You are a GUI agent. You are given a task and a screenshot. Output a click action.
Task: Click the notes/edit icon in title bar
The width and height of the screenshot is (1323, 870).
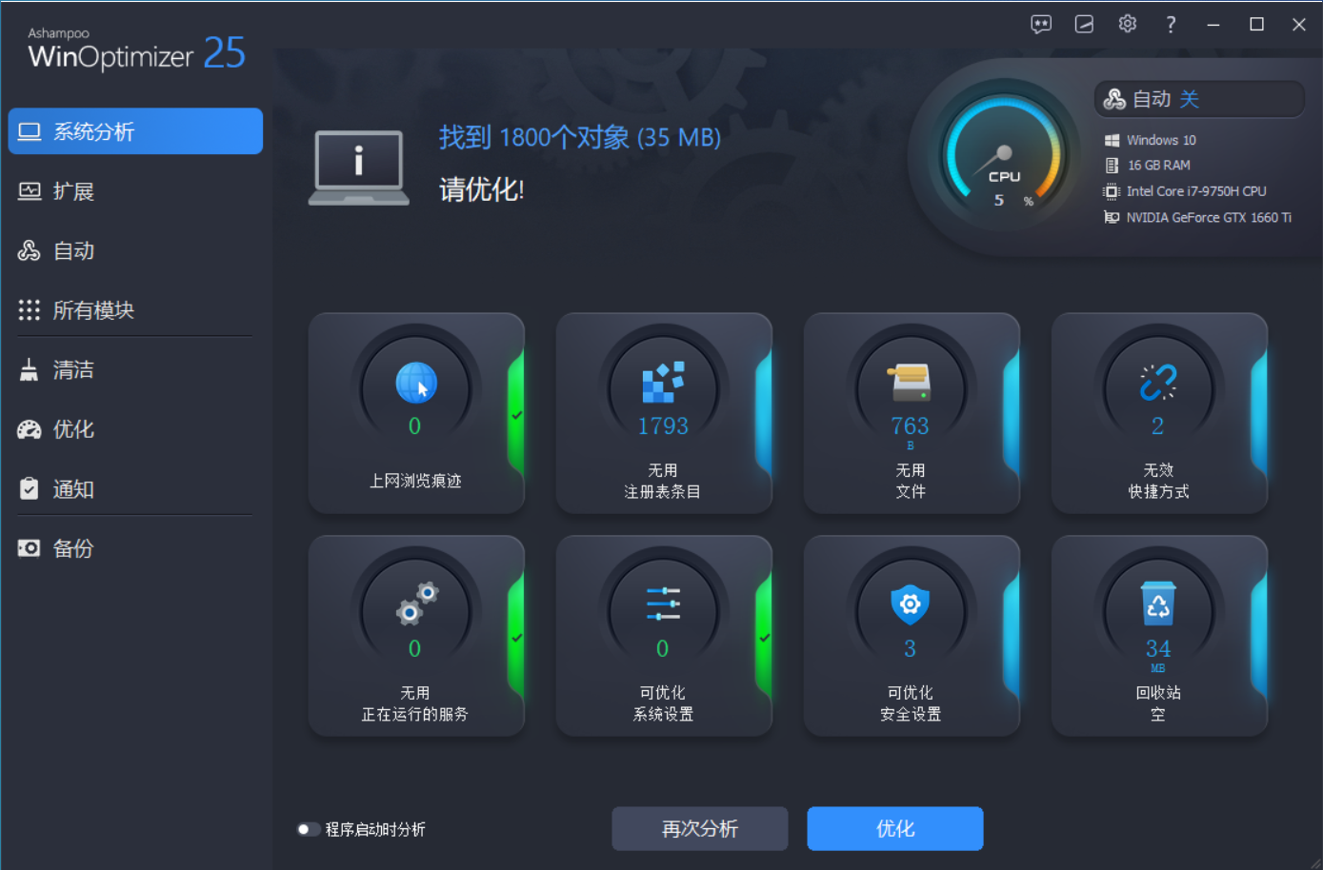pos(1084,25)
